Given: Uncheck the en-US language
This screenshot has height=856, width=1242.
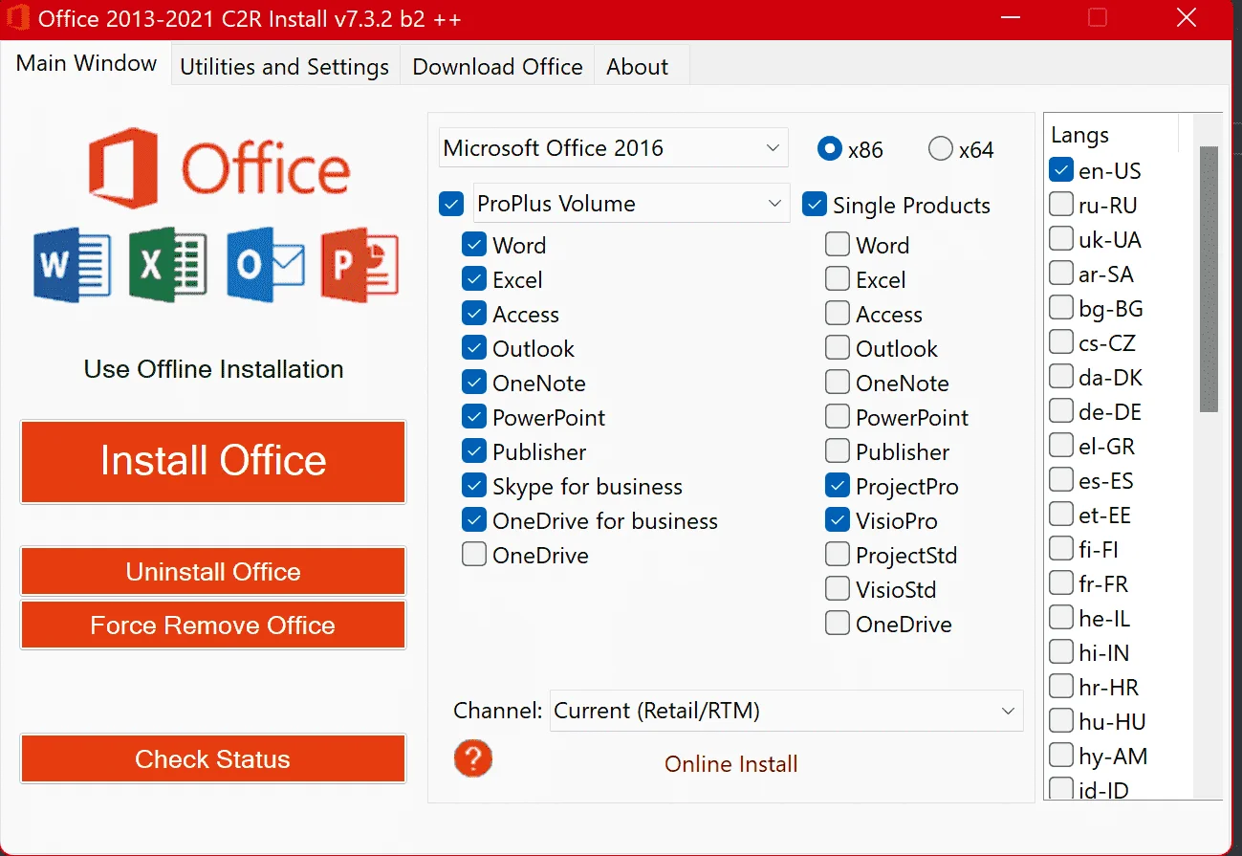Looking at the screenshot, I should click(x=1061, y=170).
